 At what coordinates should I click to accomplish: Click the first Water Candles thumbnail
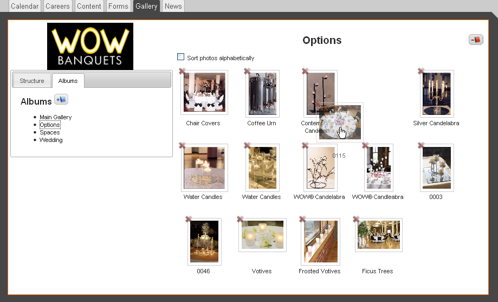204,168
